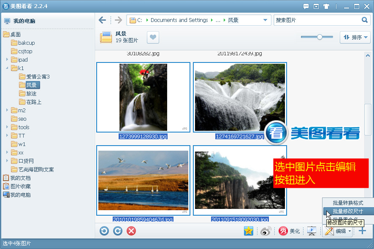
Task: Add folder to favorites heart button
Action: (x=153, y=37)
